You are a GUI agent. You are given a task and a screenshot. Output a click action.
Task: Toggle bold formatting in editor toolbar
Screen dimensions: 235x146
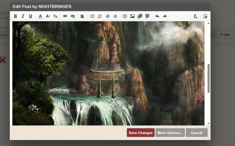[x=15, y=16]
